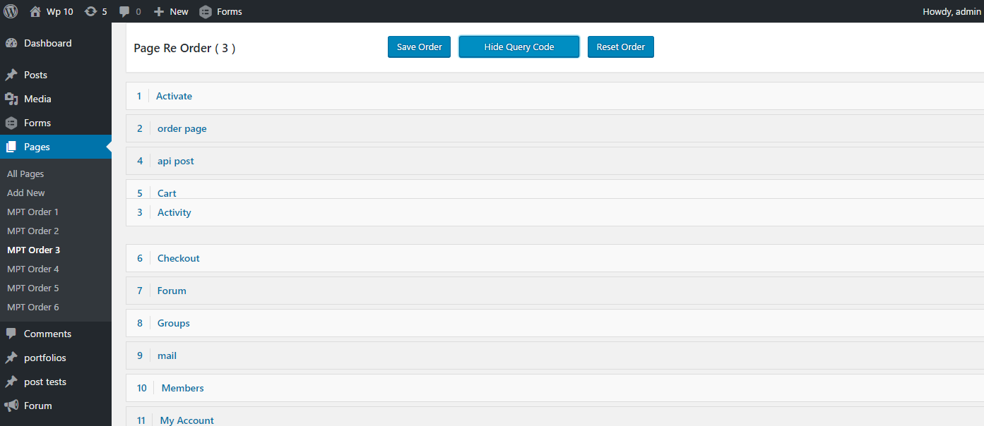Image resolution: width=984 pixels, height=426 pixels.
Task: Select the Checkout page row
Action: (555, 258)
